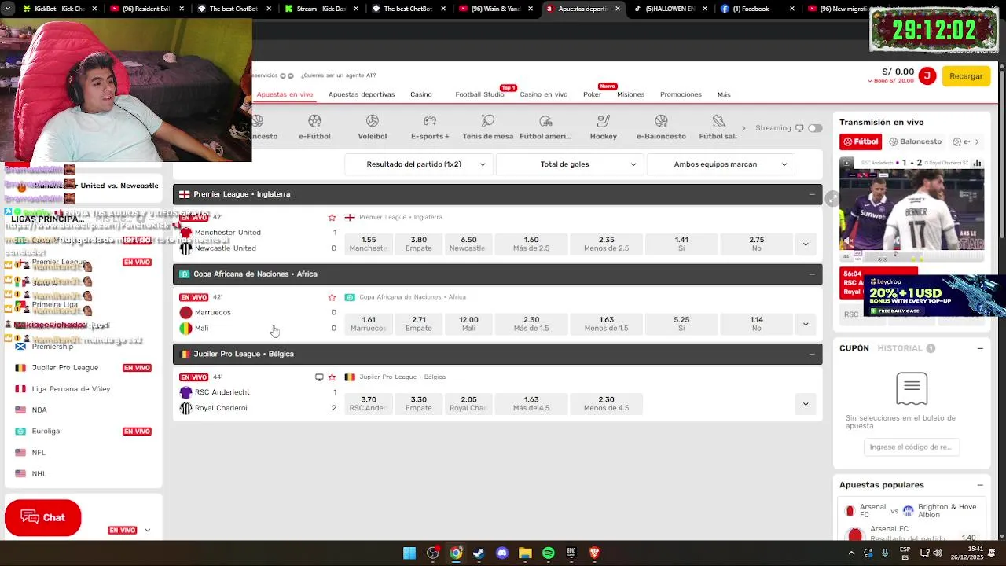
Task: Open Discord from the taskbar
Action: coord(502,553)
